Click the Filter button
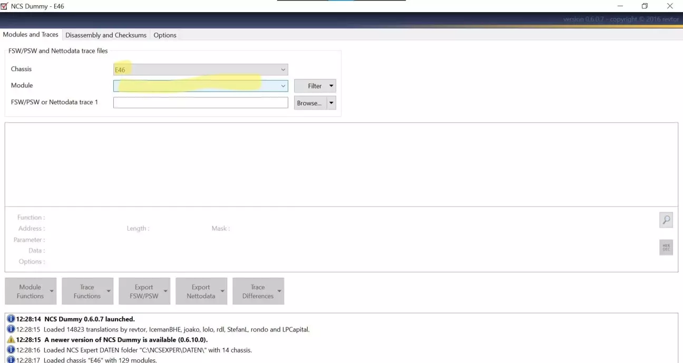The image size is (683, 363). [x=315, y=86]
